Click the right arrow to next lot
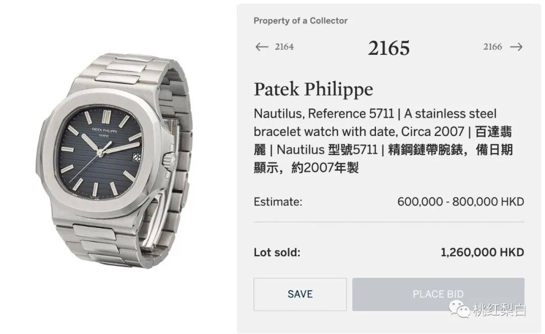 tap(516, 46)
